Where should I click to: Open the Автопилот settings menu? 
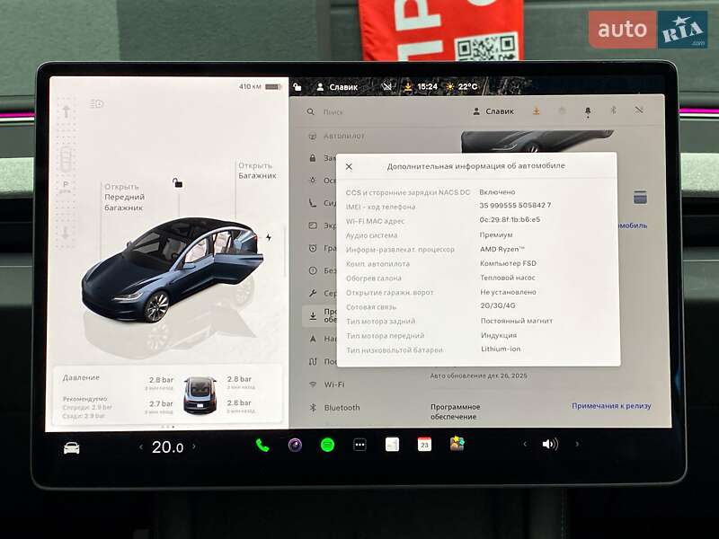[x=337, y=137]
